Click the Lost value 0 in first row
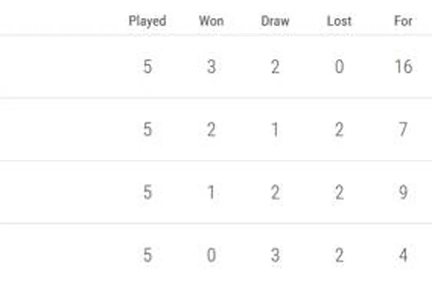 tap(339, 67)
